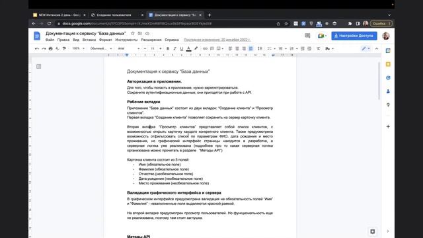Open the editing mode pencil dropdown

pos(365,48)
